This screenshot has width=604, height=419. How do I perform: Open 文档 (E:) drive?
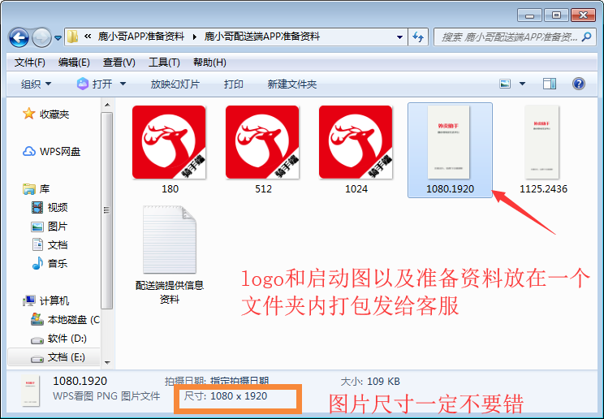pyautogui.click(x=67, y=357)
